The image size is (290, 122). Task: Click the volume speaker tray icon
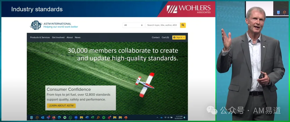pos(168,117)
